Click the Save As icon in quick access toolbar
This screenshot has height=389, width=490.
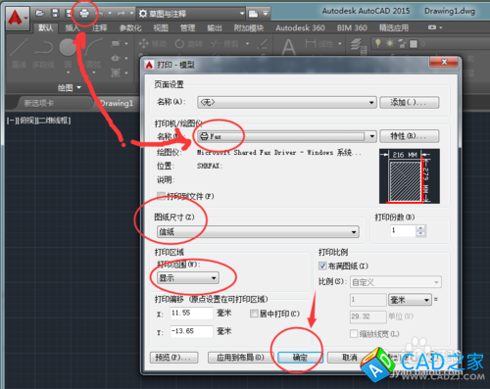click(70, 14)
